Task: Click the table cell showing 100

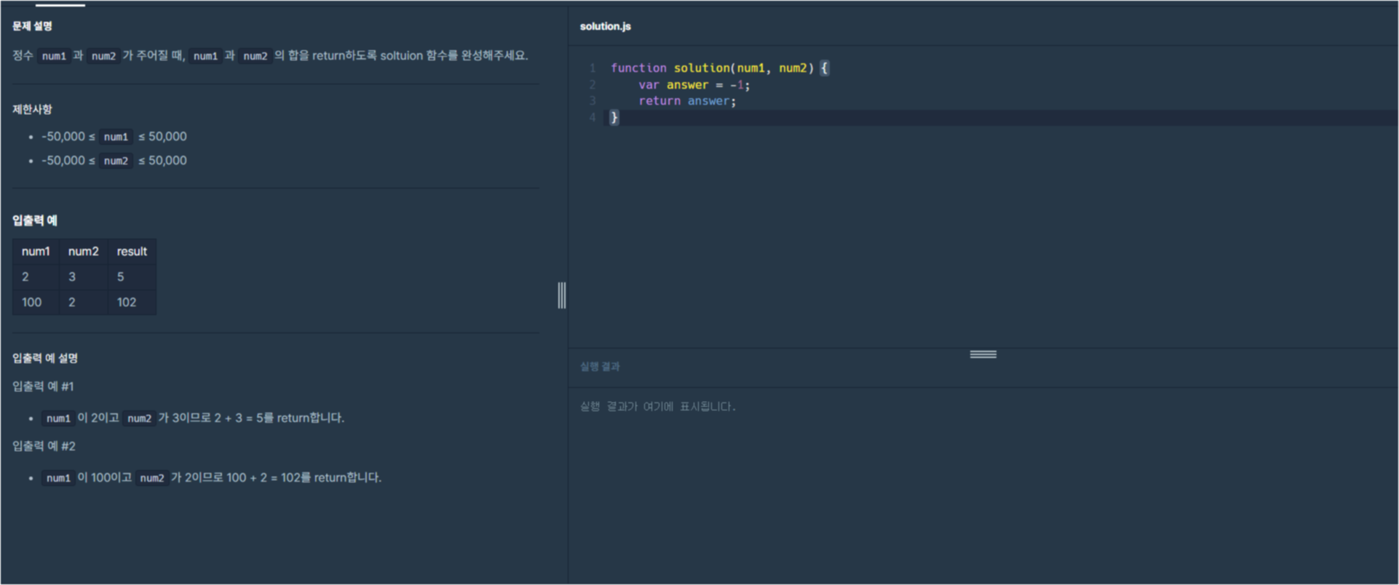Action: tap(36, 302)
